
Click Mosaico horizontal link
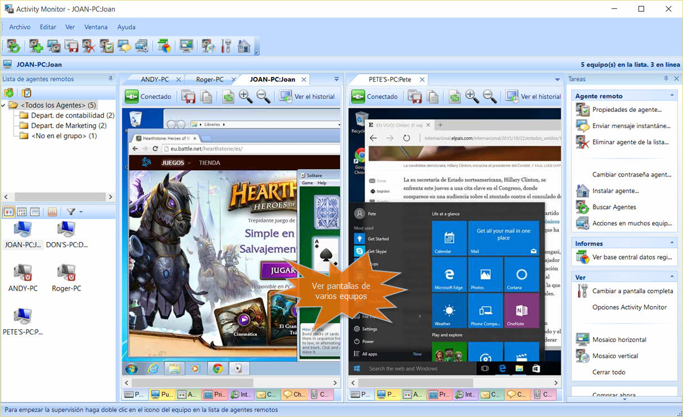tap(619, 340)
